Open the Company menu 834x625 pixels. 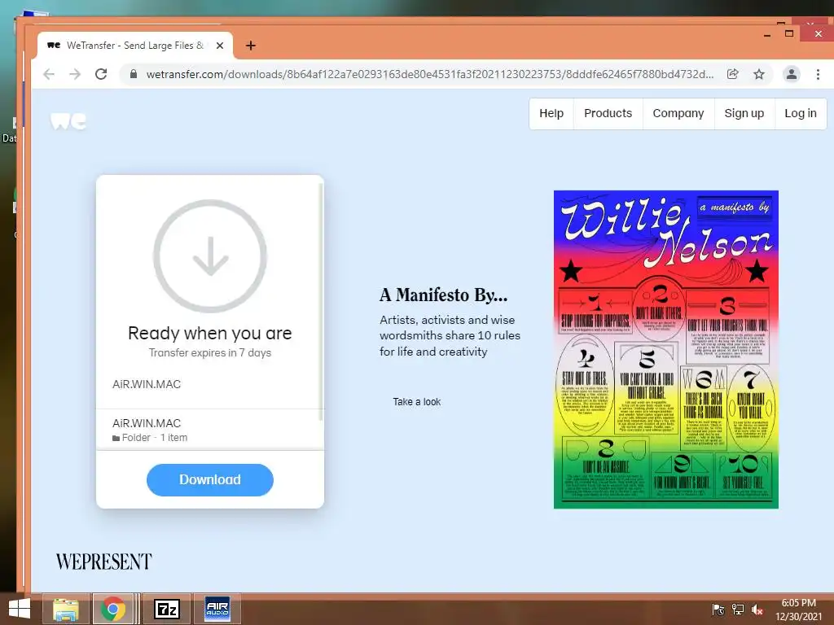(678, 113)
